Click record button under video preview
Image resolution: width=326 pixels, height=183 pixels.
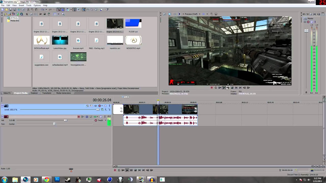(x=212, y=88)
